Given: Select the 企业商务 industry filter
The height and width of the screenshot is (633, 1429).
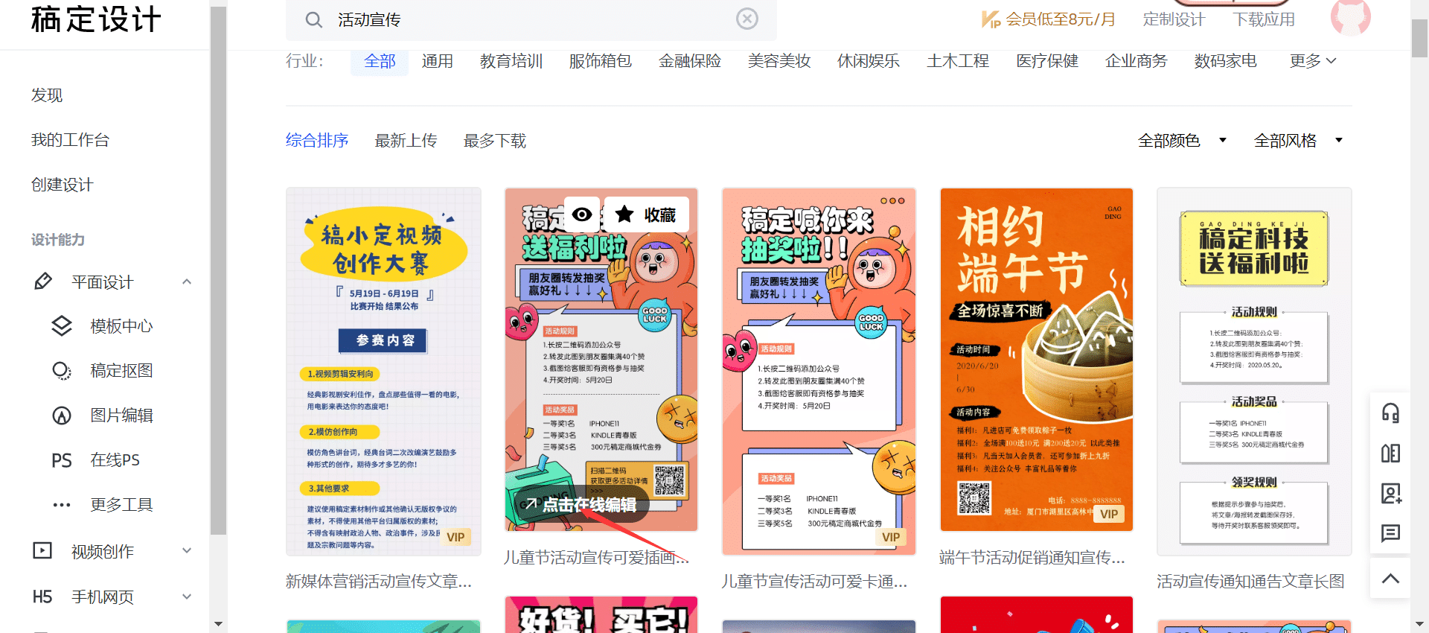Looking at the screenshot, I should (x=1136, y=60).
